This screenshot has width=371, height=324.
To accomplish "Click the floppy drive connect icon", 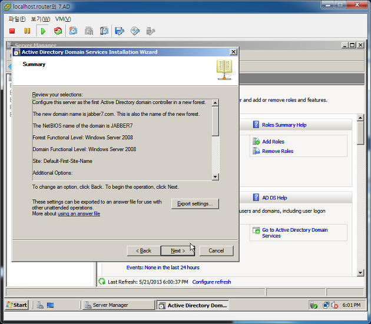I will tap(119, 31).
